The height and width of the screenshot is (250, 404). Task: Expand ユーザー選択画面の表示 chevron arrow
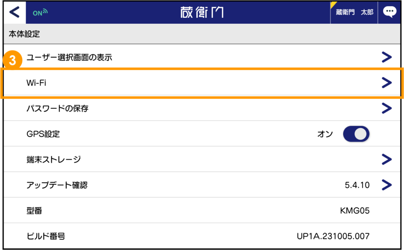[386, 58]
